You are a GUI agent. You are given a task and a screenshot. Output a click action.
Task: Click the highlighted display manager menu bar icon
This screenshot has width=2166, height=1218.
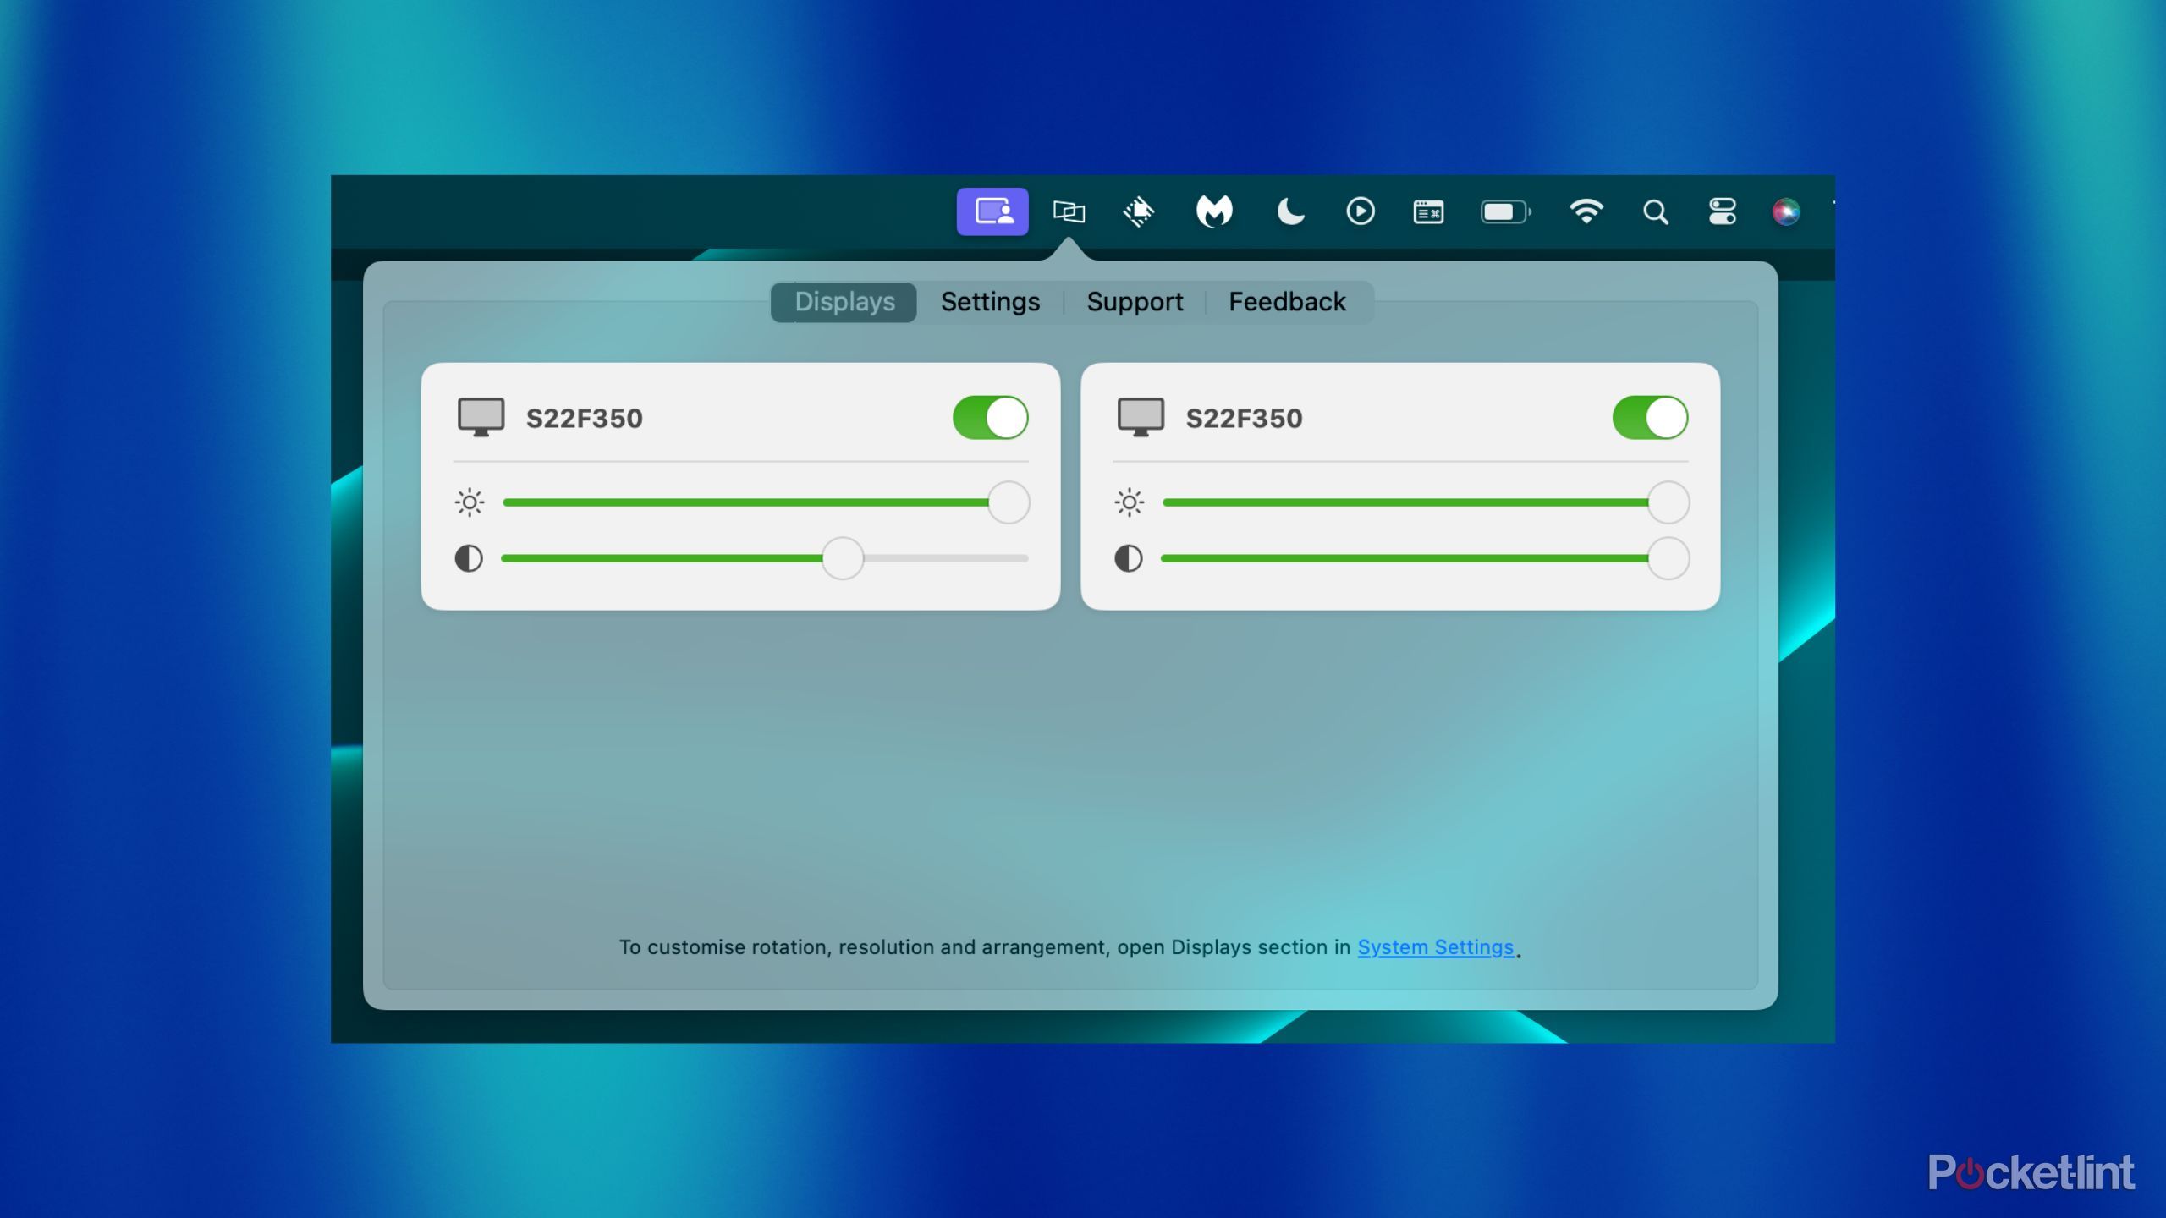click(x=992, y=211)
